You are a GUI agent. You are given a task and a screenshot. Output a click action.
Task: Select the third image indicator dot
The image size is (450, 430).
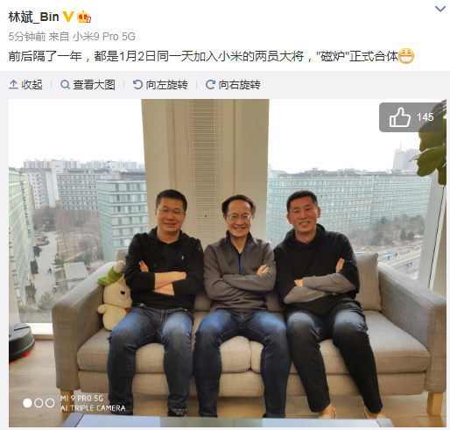pos(50,403)
